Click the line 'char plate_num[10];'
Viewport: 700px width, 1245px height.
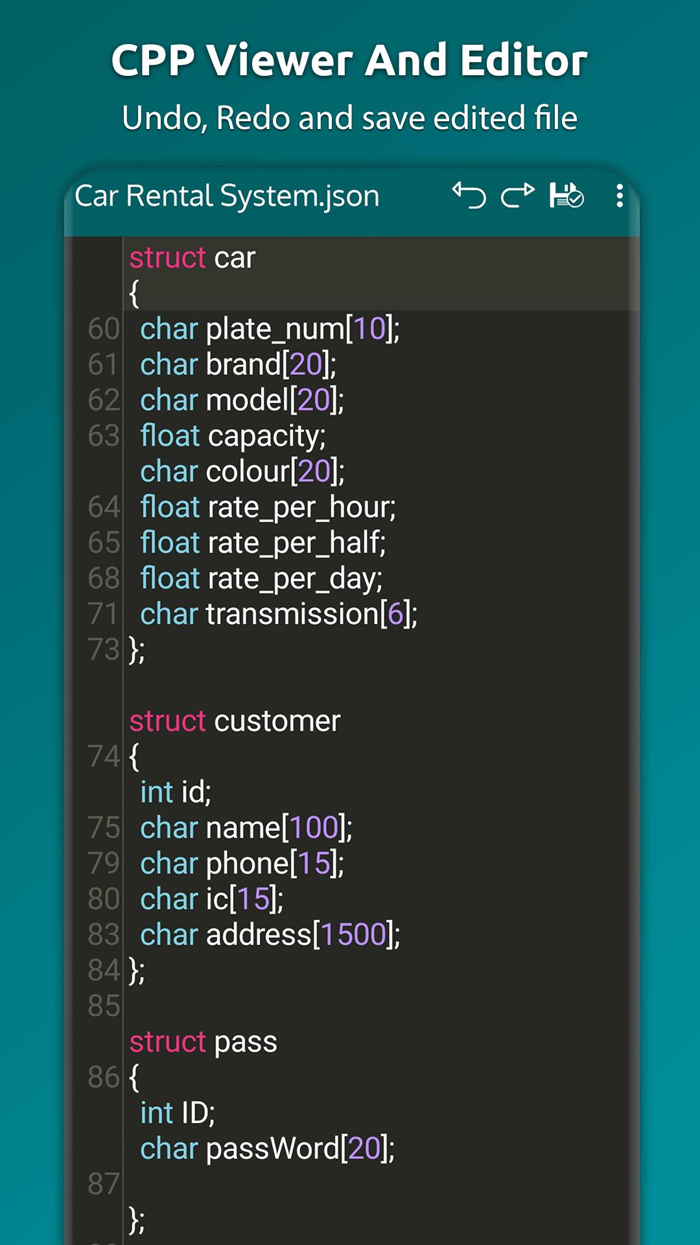(270, 329)
